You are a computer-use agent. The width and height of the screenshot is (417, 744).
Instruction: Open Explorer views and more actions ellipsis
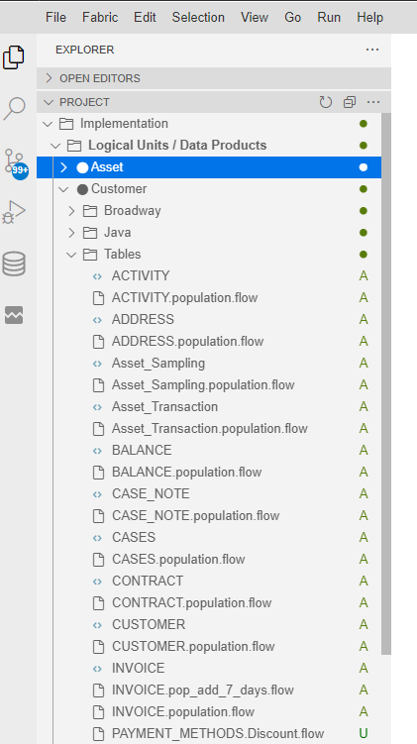[372, 50]
